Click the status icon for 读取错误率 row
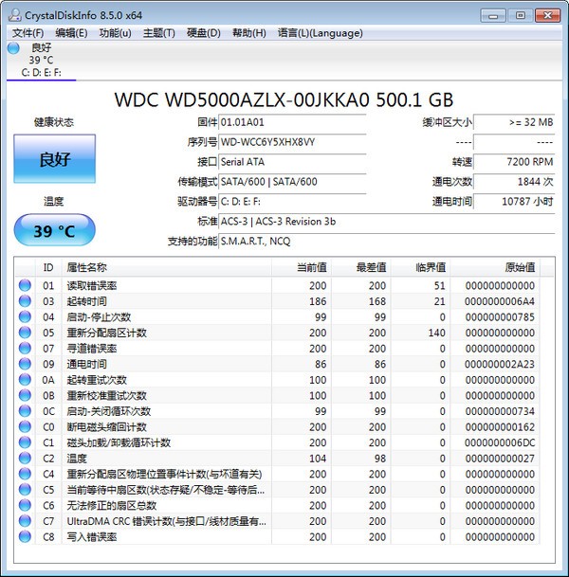The image size is (569, 577). (25, 285)
